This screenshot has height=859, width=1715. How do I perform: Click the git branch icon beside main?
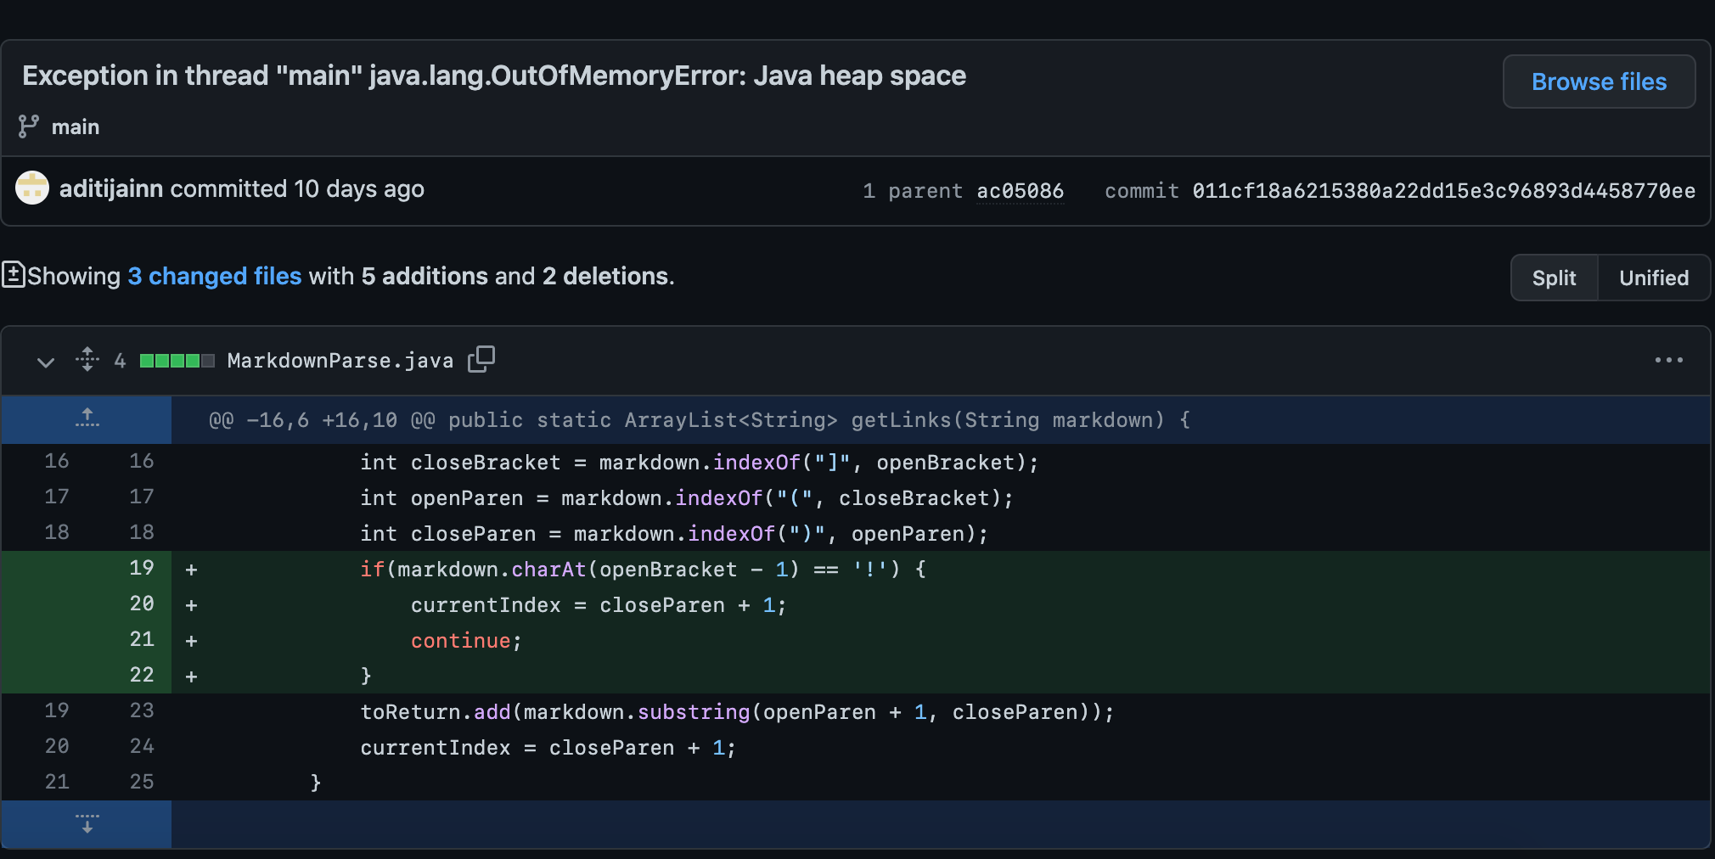28,126
